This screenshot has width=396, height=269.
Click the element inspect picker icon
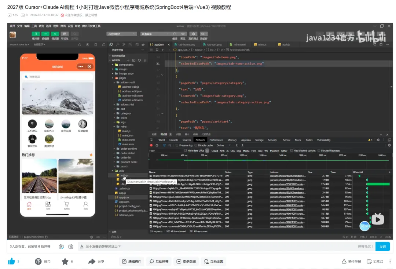(151, 140)
